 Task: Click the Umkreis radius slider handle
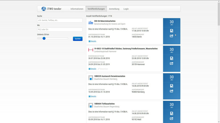point(44,39)
